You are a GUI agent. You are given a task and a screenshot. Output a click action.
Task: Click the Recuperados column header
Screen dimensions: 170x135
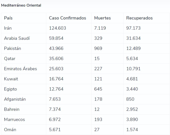click(139, 18)
